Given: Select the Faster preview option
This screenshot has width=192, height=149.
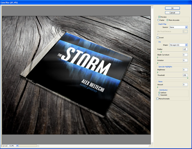Looking at the screenshot, I should [158, 20].
